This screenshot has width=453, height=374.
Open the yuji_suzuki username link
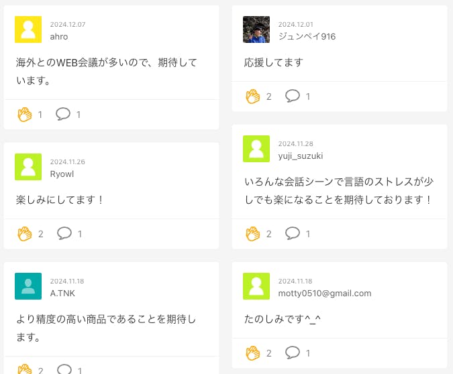pyautogui.click(x=301, y=155)
